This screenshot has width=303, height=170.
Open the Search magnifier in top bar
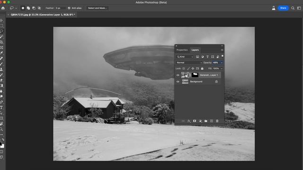point(293,8)
